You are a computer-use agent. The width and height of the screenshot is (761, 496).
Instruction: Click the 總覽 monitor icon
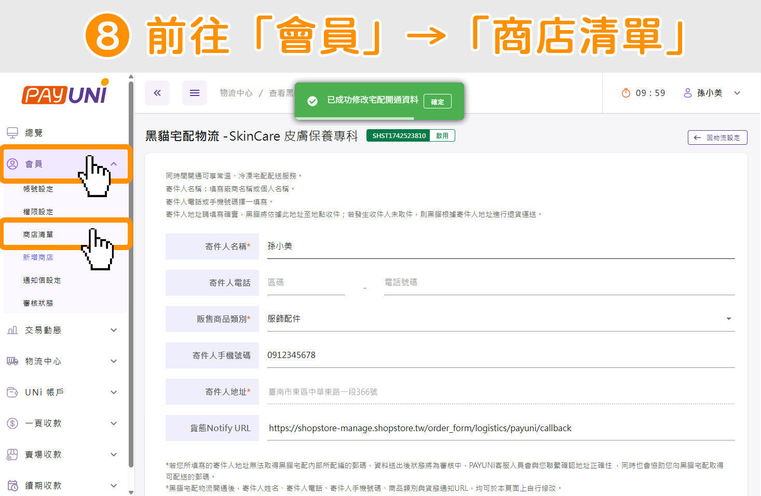click(x=12, y=133)
